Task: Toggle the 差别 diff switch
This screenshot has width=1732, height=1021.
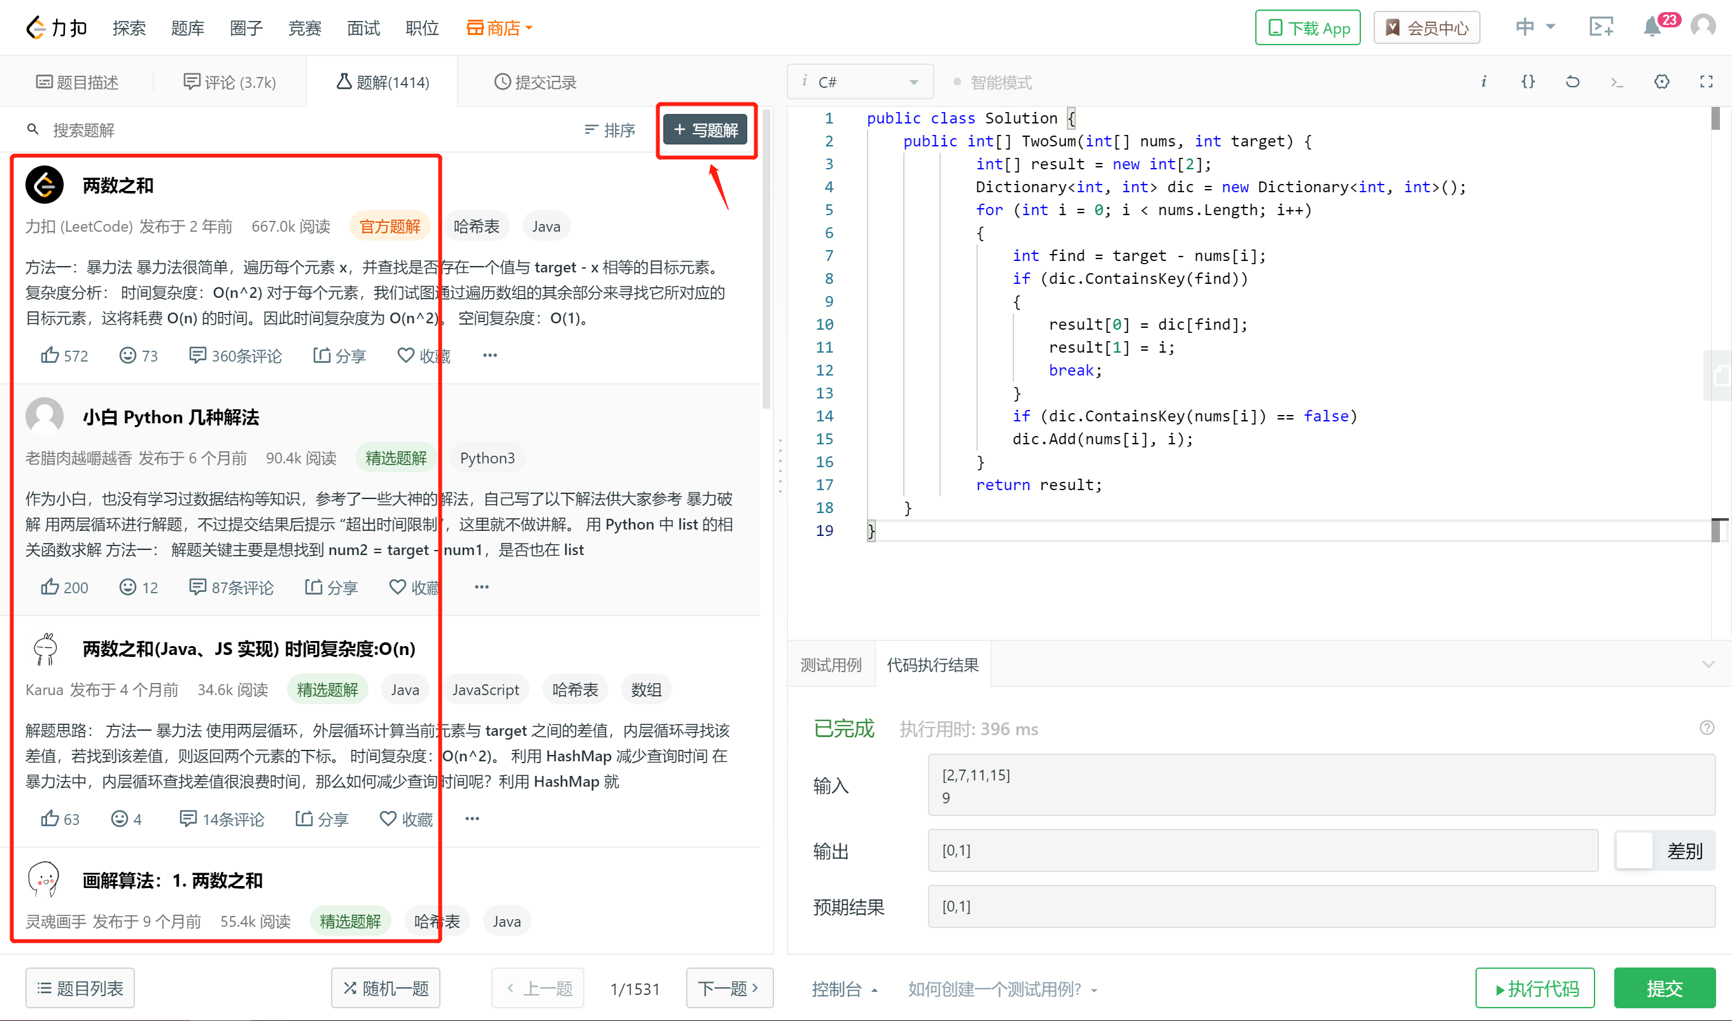Action: pyautogui.click(x=1635, y=850)
